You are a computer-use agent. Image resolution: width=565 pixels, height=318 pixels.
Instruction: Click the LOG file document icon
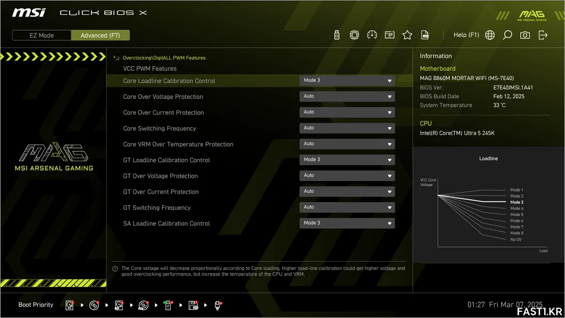pyautogui.click(x=425, y=35)
